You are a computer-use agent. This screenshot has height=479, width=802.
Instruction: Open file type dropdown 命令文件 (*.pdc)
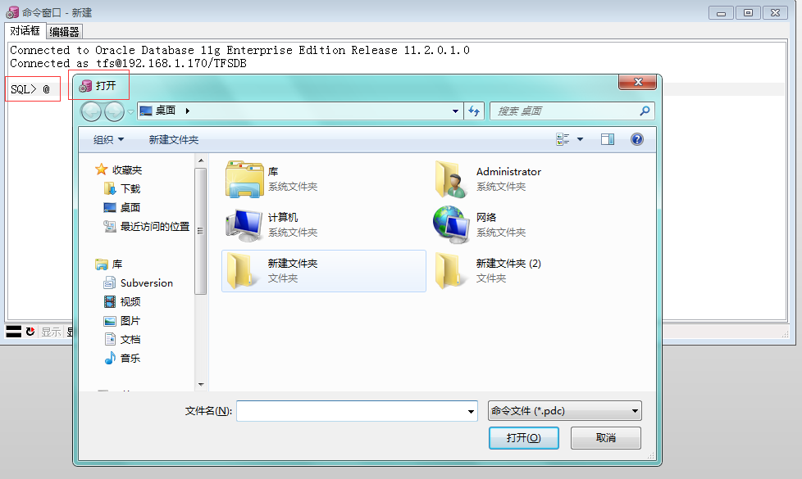click(x=565, y=410)
